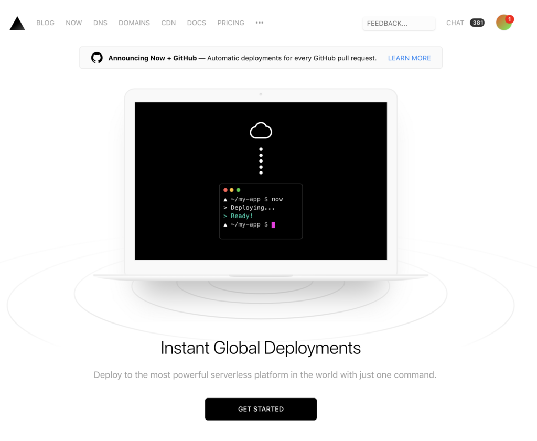
Task: Open the DNS page
Action: [100, 23]
